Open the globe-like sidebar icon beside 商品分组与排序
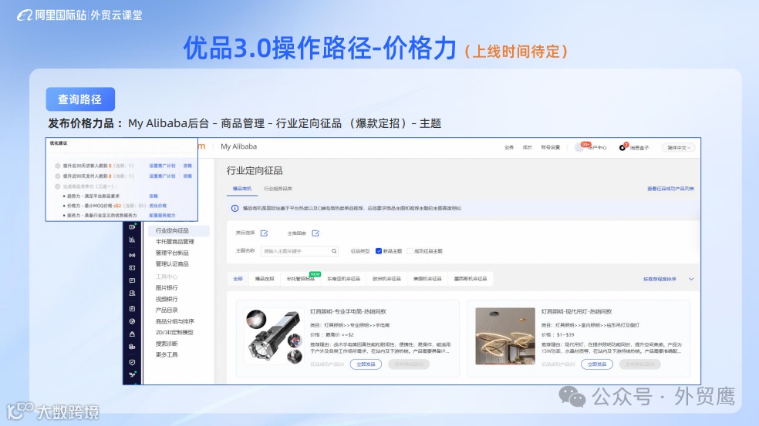 point(132,321)
